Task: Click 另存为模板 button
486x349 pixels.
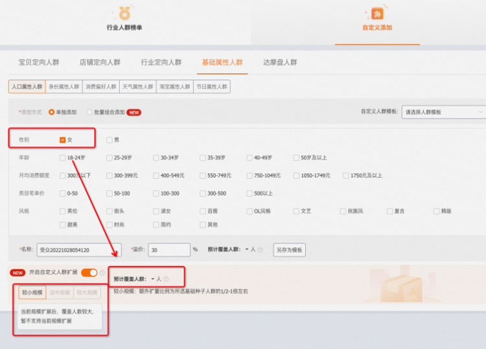Action: click(x=289, y=250)
